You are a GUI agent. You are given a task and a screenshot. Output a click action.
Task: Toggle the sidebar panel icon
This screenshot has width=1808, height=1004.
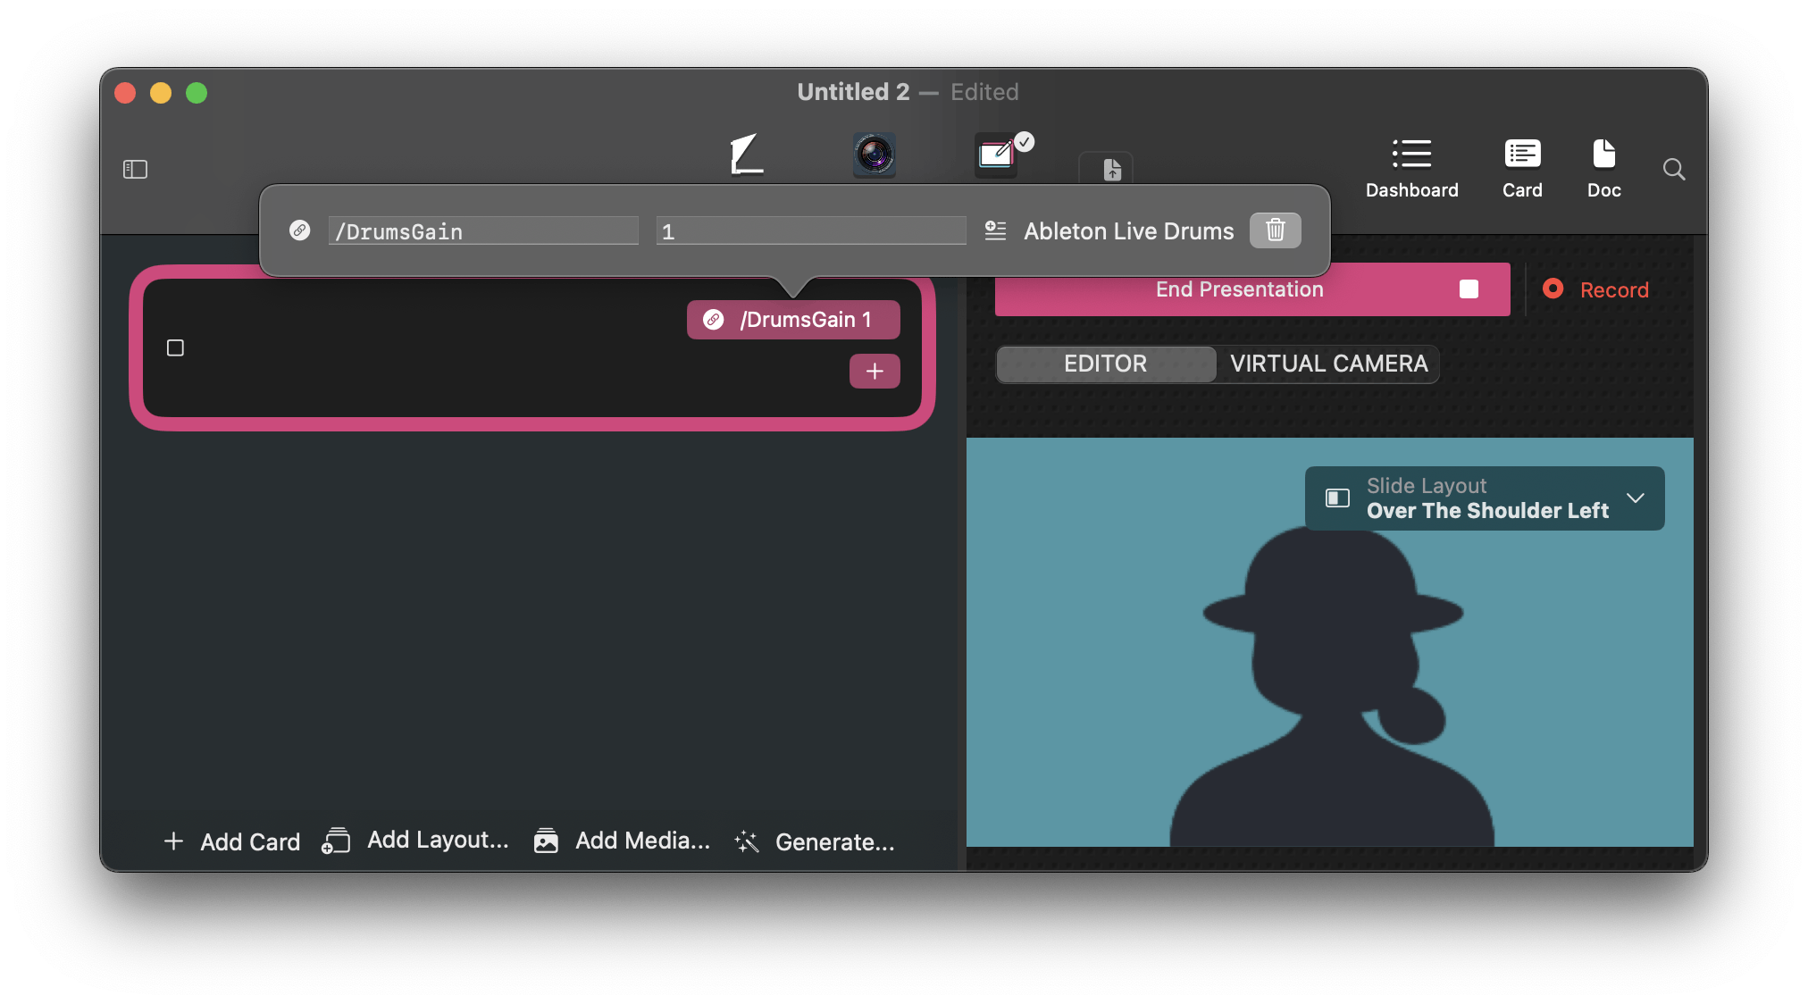pyautogui.click(x=135, y=169)
